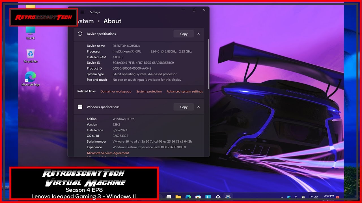
Task: Open the System protection link
Action: (149, 91)
